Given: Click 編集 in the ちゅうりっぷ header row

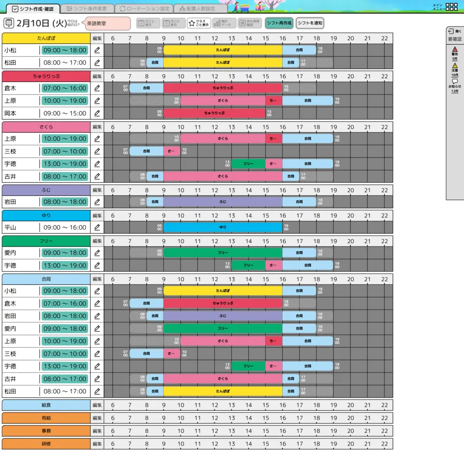Looking at the screenshot, I should pos(97,77).
